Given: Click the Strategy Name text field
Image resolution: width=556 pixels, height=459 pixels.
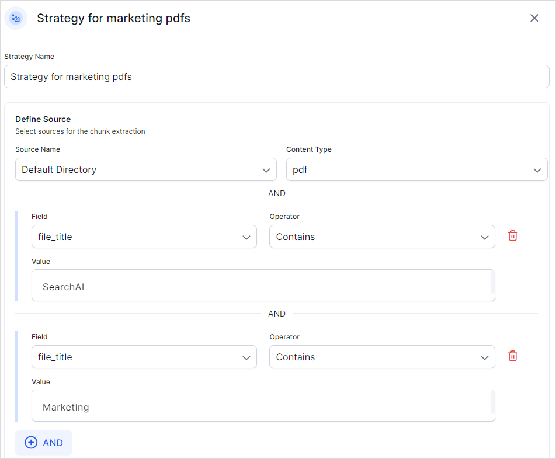Looking at the screenshot, I should (x=276, y=76).
